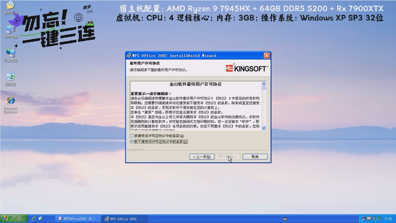Click the keyboard language bar icon
Image resolution: width=396 pixels, height=223 pixels.
pyautogui.click(x=285, y=219)
